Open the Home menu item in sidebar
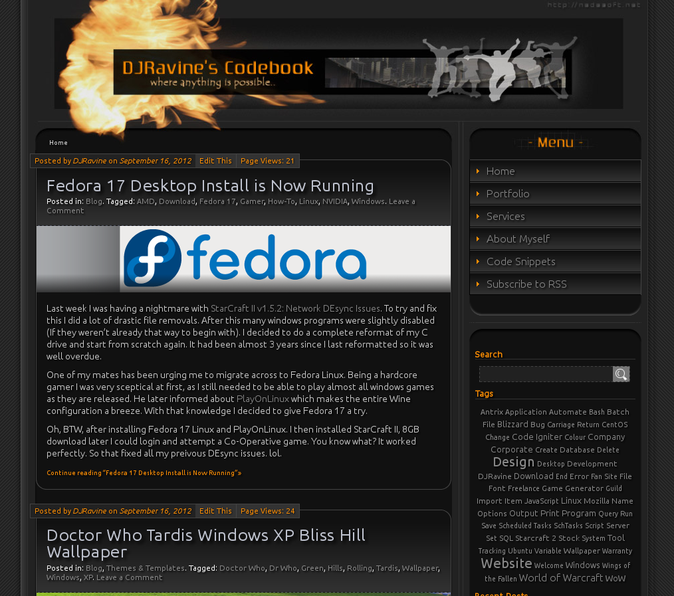This screenshot has height=596, width=674. [x=500, y=171]
